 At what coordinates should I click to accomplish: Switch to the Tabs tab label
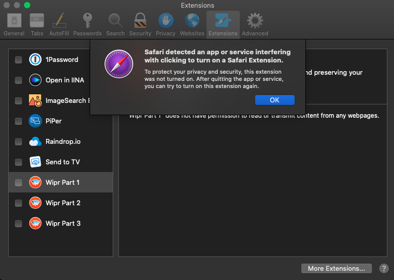37,33
